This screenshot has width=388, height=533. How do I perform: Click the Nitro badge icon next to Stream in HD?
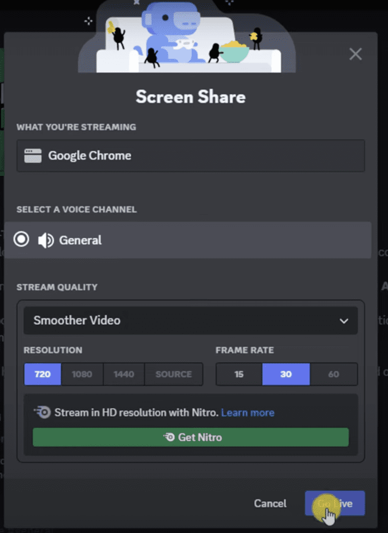[x=42, y=412]
